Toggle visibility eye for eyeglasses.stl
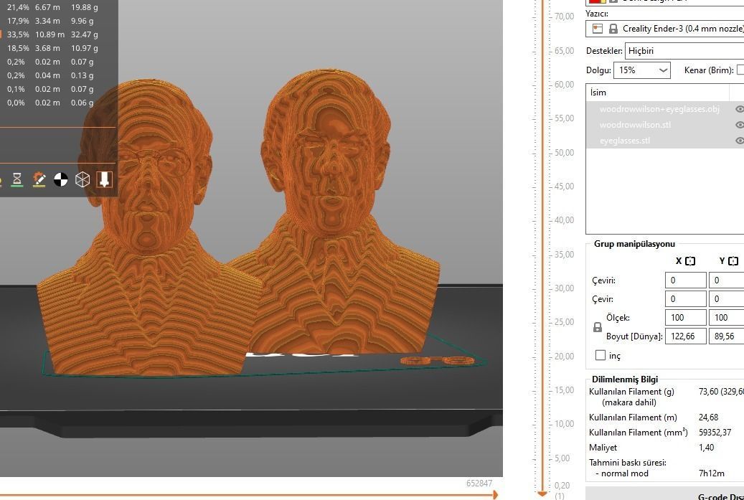Screen dimensions: 744x500 click(x=739, y=141)
